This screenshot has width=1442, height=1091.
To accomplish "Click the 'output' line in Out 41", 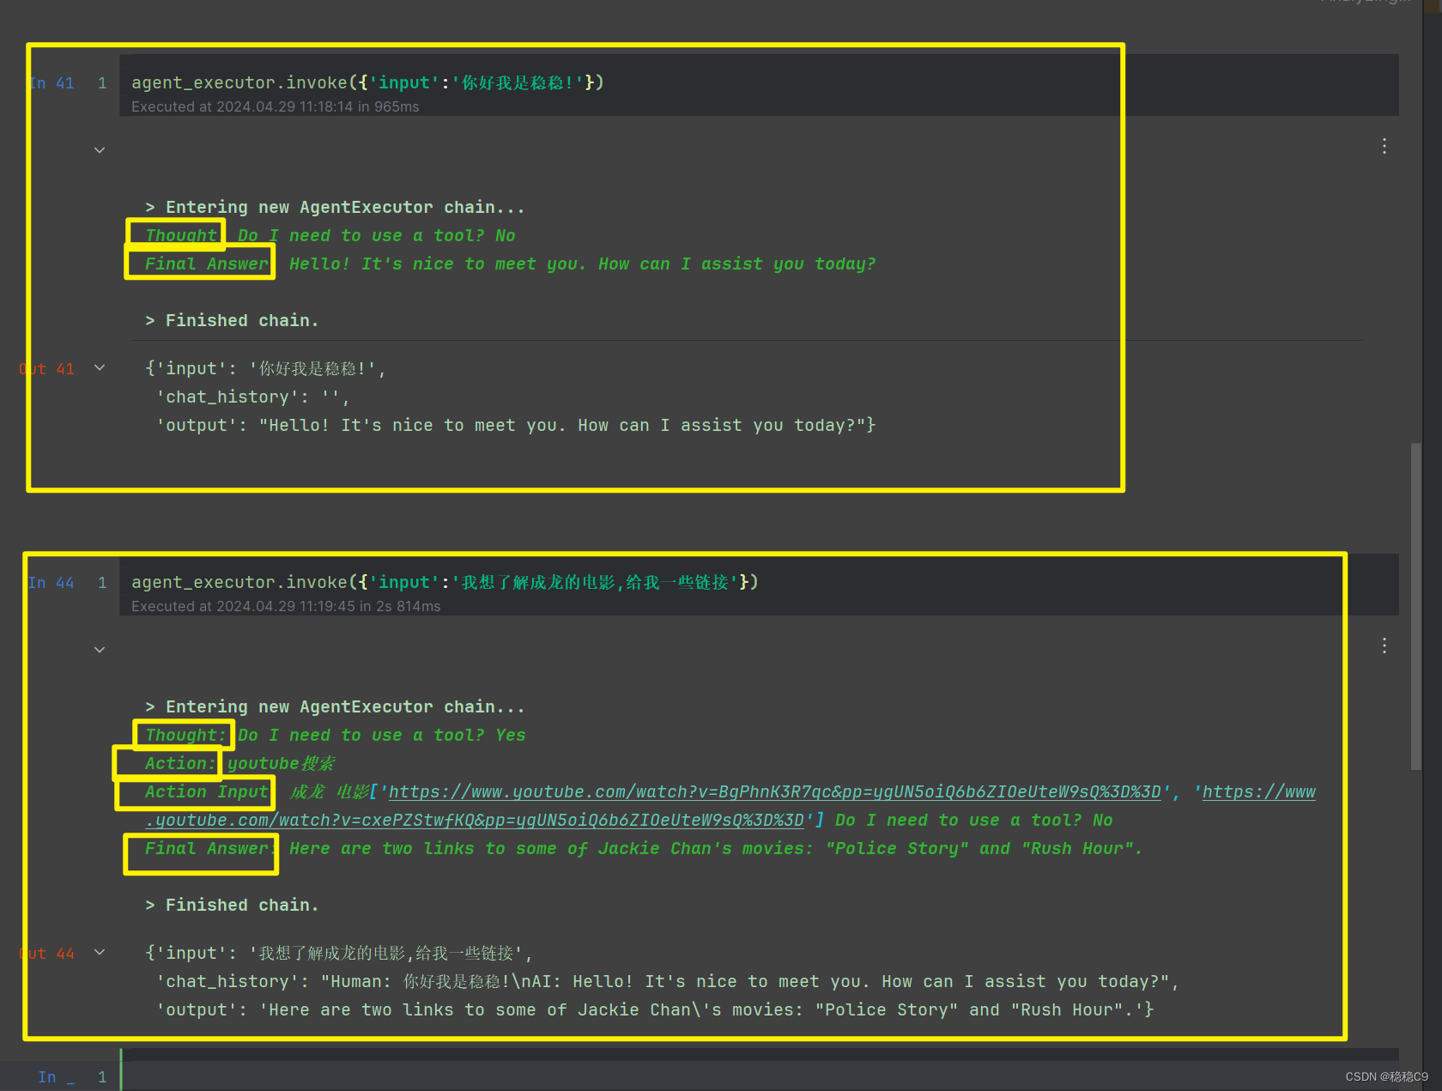I will tap(516, 425).
